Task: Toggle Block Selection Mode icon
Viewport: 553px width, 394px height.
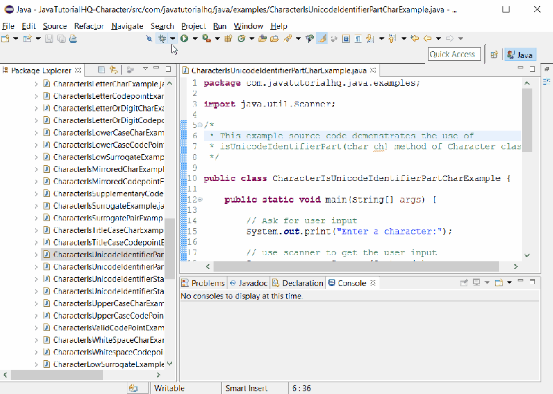Action: [x=346, y=39]
